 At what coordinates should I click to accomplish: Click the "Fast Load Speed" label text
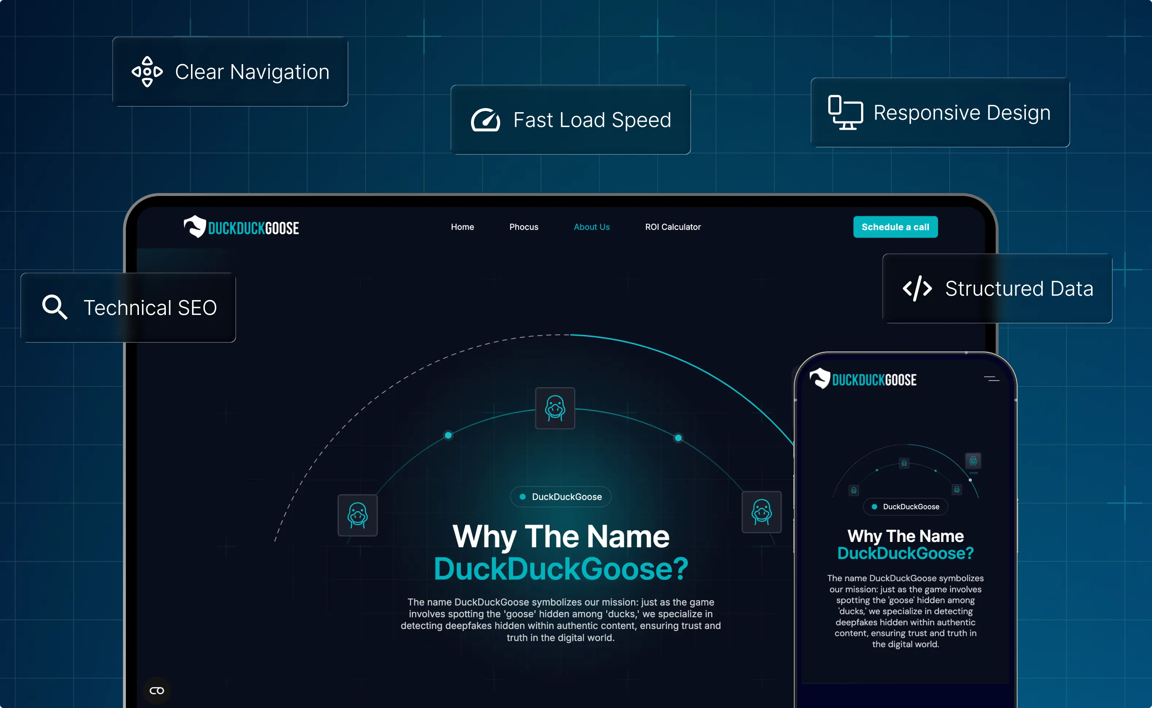[592, 120]
